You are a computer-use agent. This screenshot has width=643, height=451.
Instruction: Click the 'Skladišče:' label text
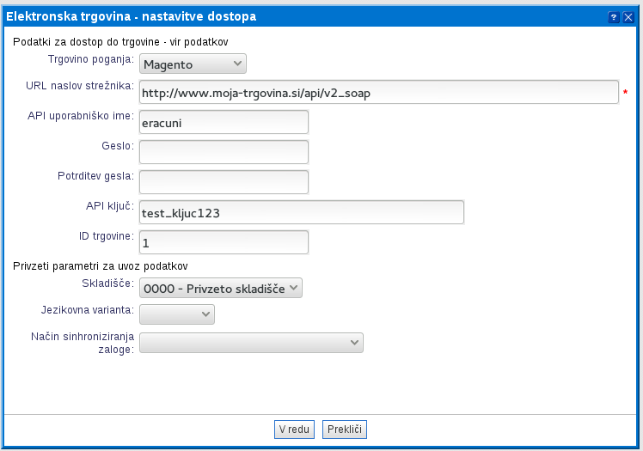pyautogui.click(x=107, y=283)
